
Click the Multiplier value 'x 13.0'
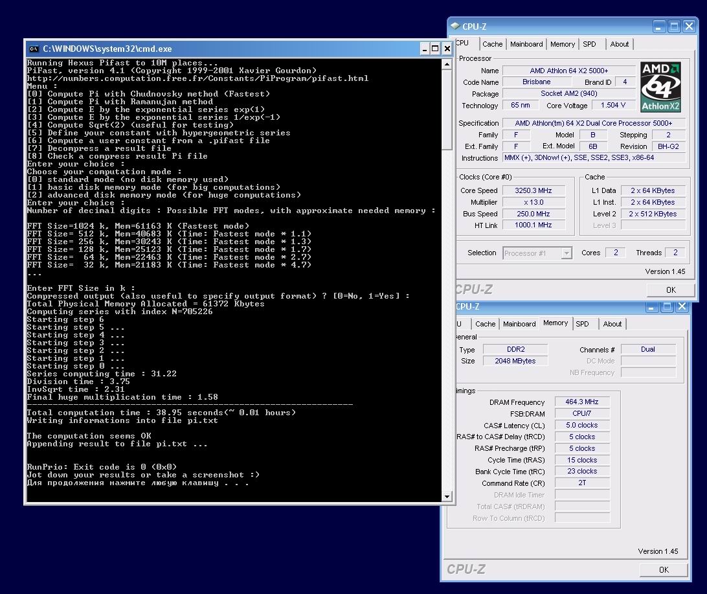click(x=533, y=202)
